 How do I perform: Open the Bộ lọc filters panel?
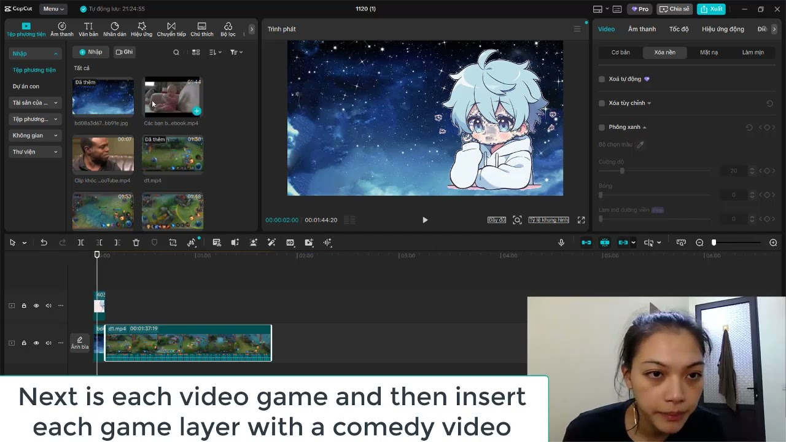pos(228,29)
